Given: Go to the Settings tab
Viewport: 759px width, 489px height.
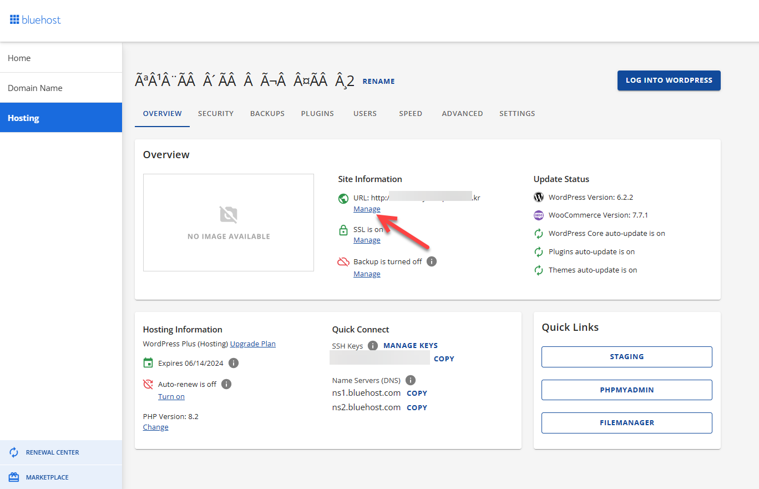Looking at the screenshot, I should click(x=517, y=113).
